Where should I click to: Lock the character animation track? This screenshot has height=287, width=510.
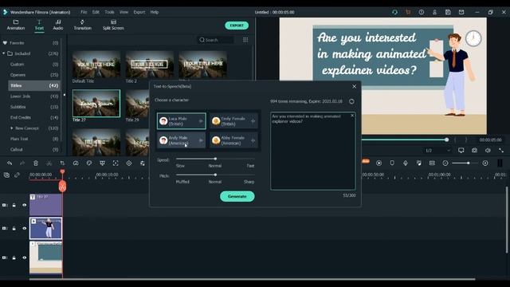14,229
